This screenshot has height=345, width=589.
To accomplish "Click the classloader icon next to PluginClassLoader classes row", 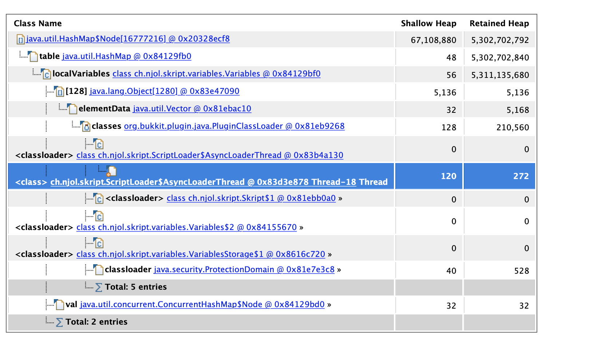I will click(x=86, y=127).
